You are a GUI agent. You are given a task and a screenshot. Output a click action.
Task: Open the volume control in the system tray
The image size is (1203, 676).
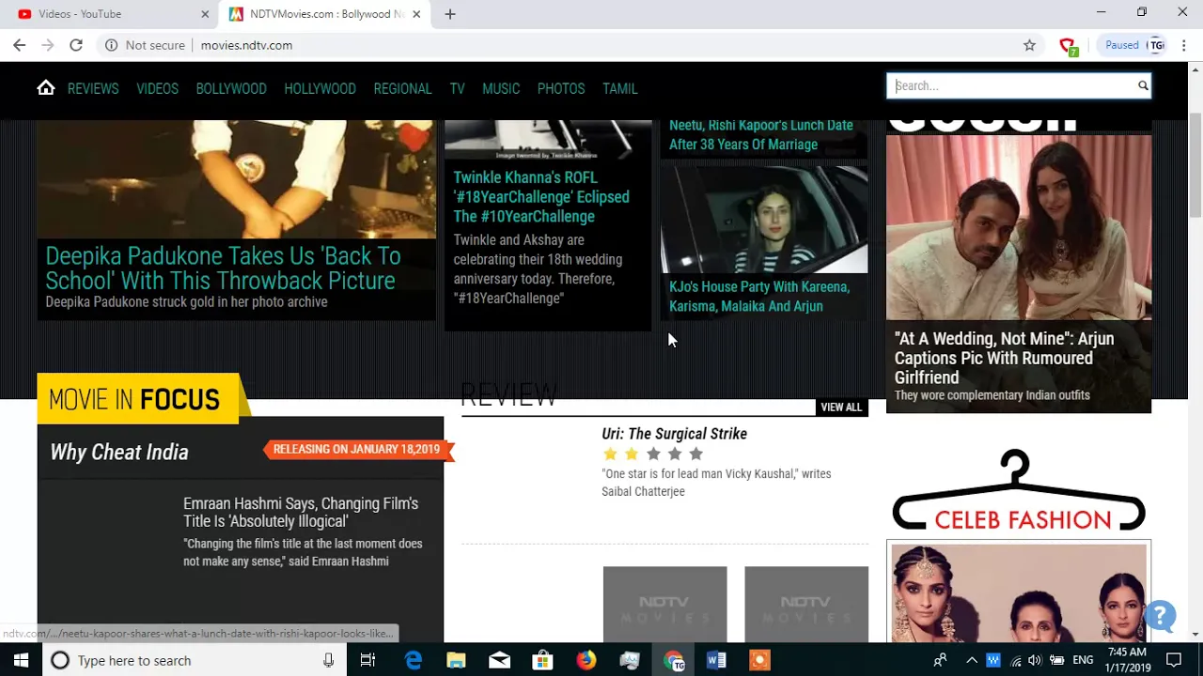(x=1035, y=660)
